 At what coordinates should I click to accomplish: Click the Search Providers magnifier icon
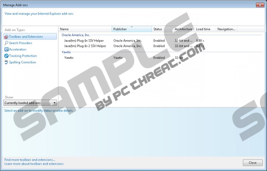tap(6, 43)
